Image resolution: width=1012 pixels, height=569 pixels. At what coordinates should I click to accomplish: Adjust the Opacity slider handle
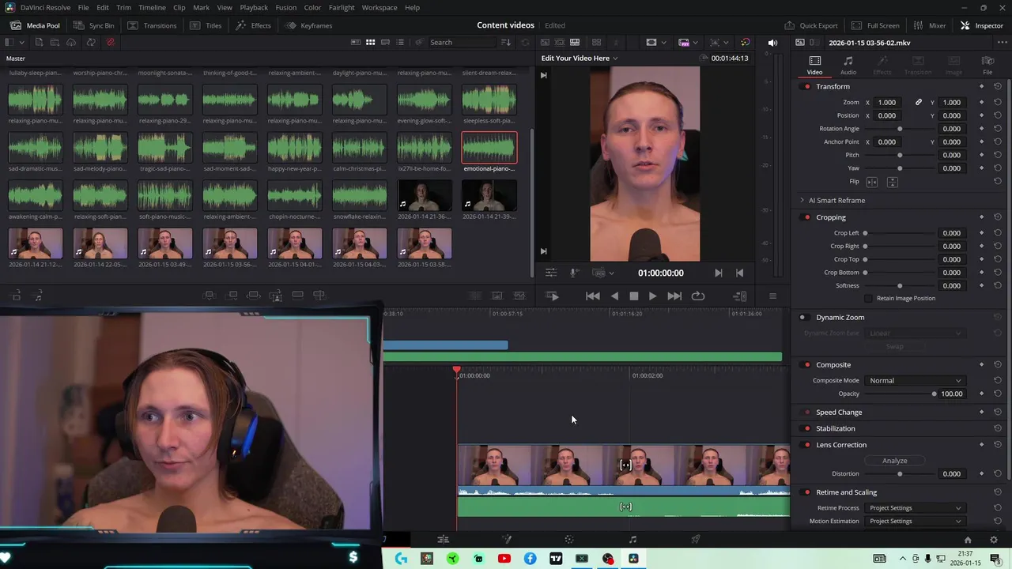click(x=934, y=394)
